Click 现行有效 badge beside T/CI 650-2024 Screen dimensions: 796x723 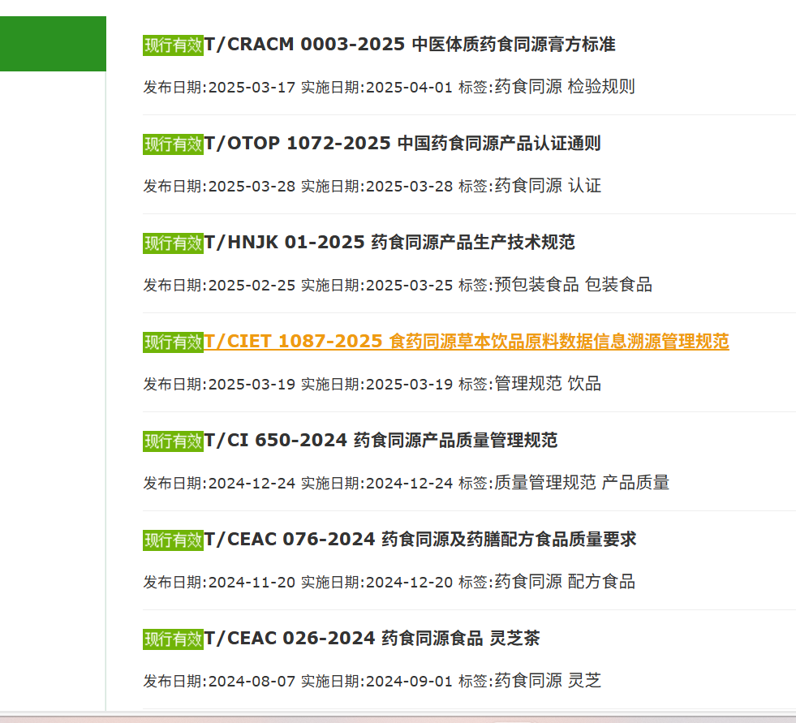point(173,441)
